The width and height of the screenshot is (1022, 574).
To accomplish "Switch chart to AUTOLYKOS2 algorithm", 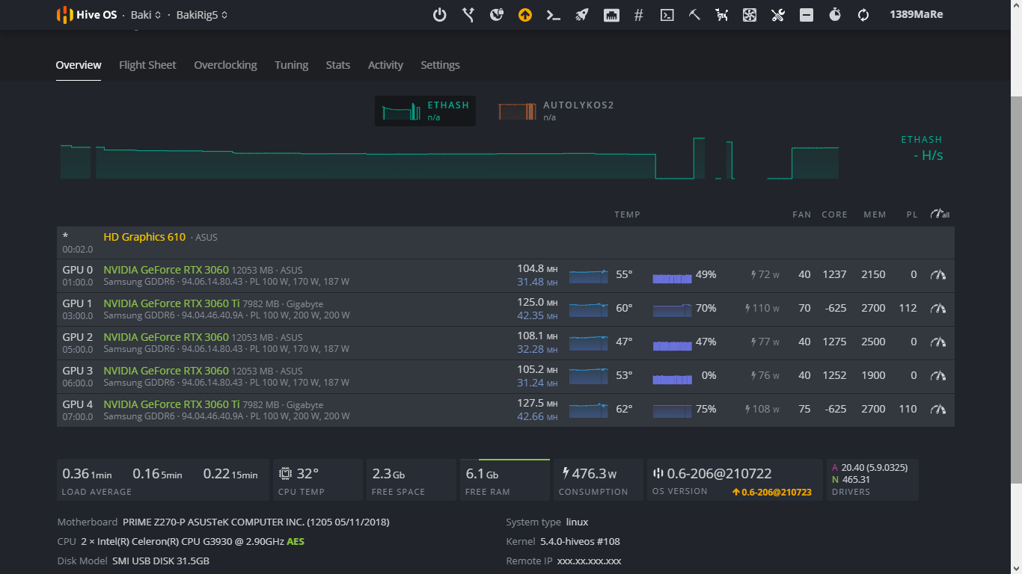I will (556, 111).
